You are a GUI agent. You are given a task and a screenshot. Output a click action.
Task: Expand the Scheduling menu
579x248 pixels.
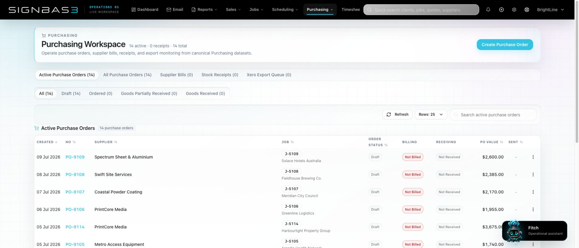285,10
